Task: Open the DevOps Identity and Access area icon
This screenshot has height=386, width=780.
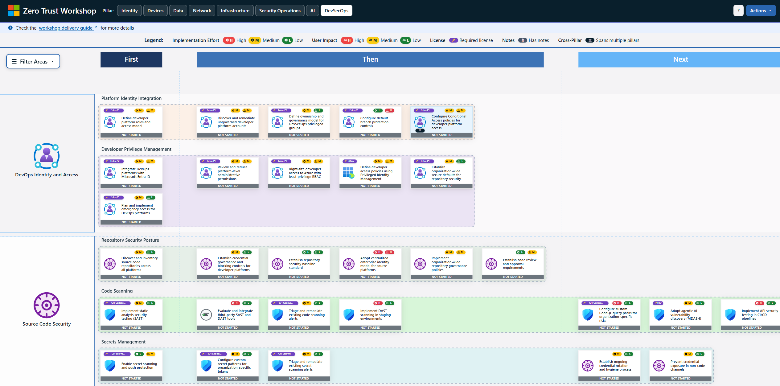Action: (x=47, y=156)
